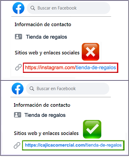Image resolution: width=129 pixels, height=157 pixels.
Task: Click the red X cross icon
Action: coord(91,52)
